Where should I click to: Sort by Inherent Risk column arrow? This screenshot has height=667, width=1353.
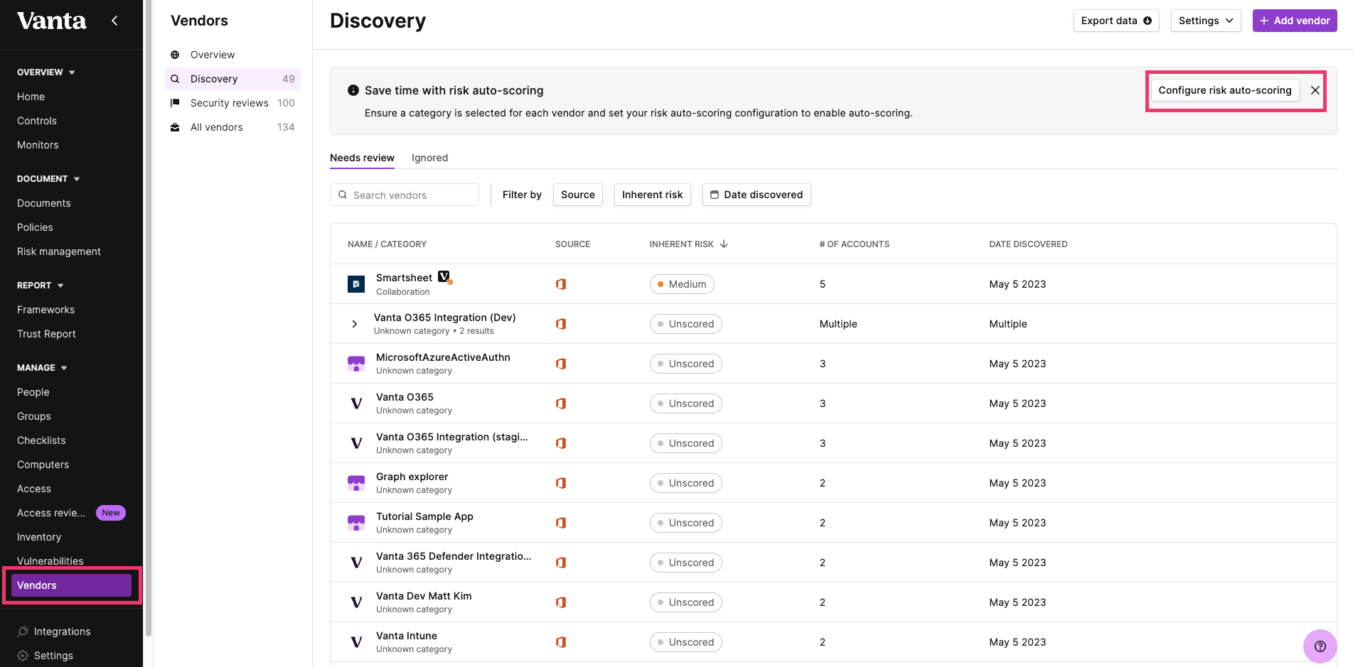[x=724, y=244]
